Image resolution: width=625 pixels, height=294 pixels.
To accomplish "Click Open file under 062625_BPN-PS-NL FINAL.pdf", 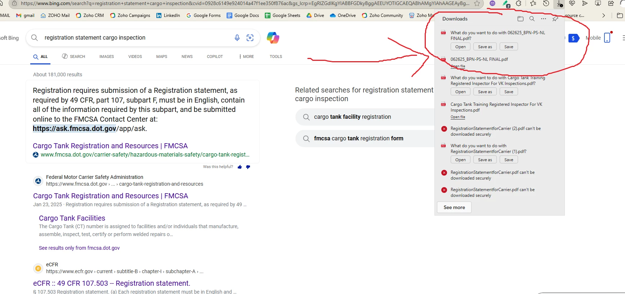I will tap(458, 66).
